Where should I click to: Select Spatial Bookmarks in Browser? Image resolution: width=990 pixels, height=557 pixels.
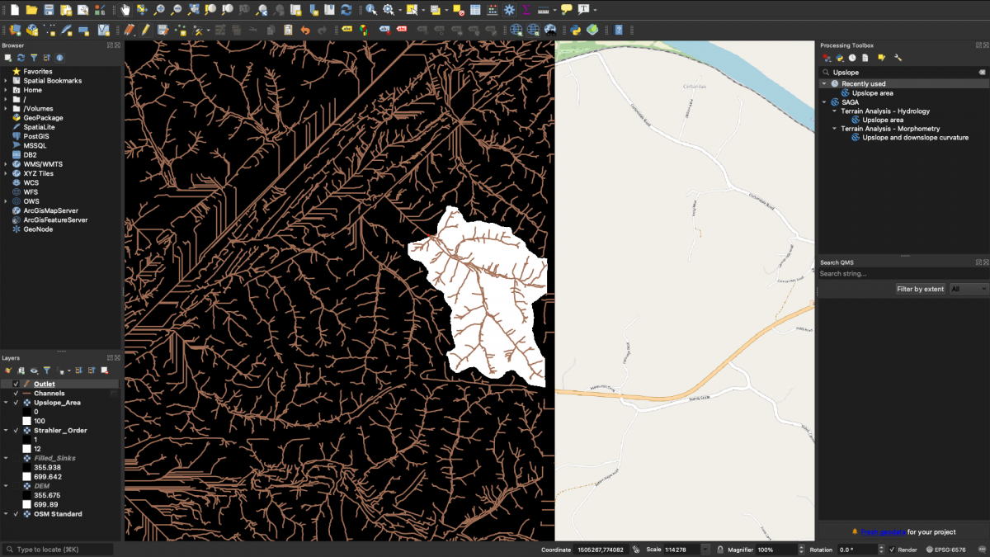[53, 81]
